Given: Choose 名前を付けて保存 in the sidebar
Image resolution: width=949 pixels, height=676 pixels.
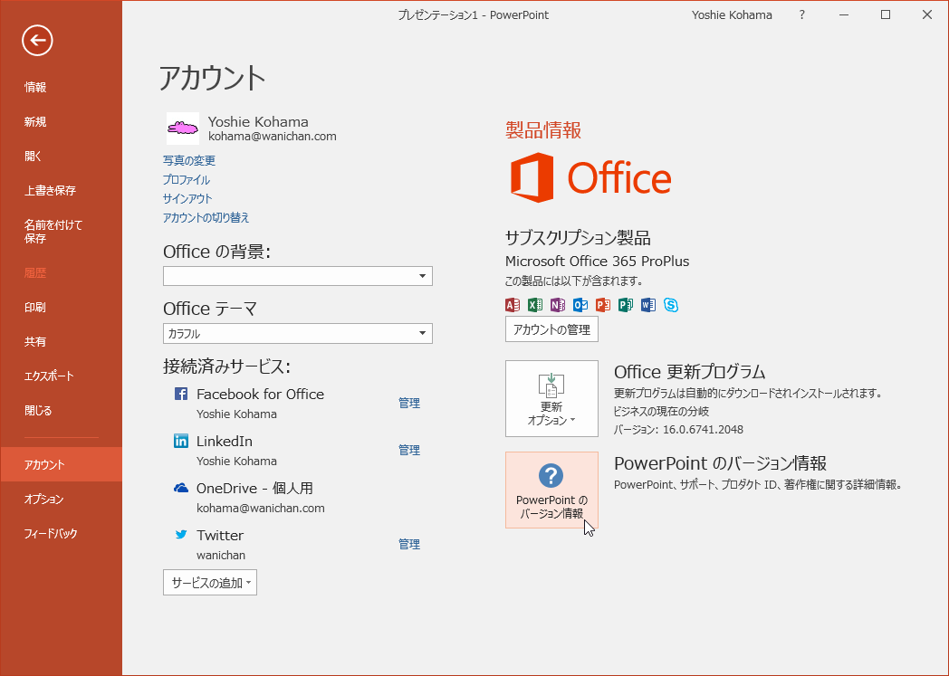Looking at the screenshot, I should click(53, 232).
